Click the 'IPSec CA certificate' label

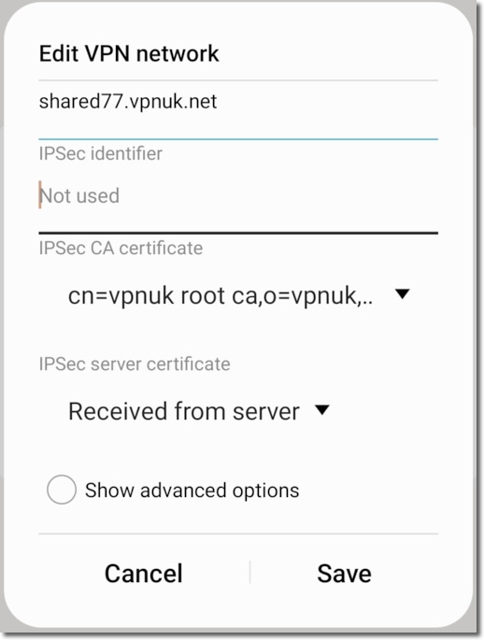[121, 249]
